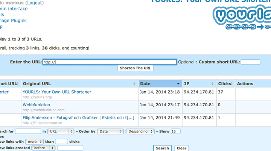The height and width of the screenshot is (151, 271).
Task: Click http://filipandersson.se gray URL text
Action: [x=42, y=123]
